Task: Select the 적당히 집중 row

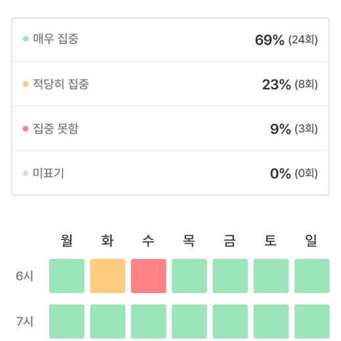Action: pos(170,84)
